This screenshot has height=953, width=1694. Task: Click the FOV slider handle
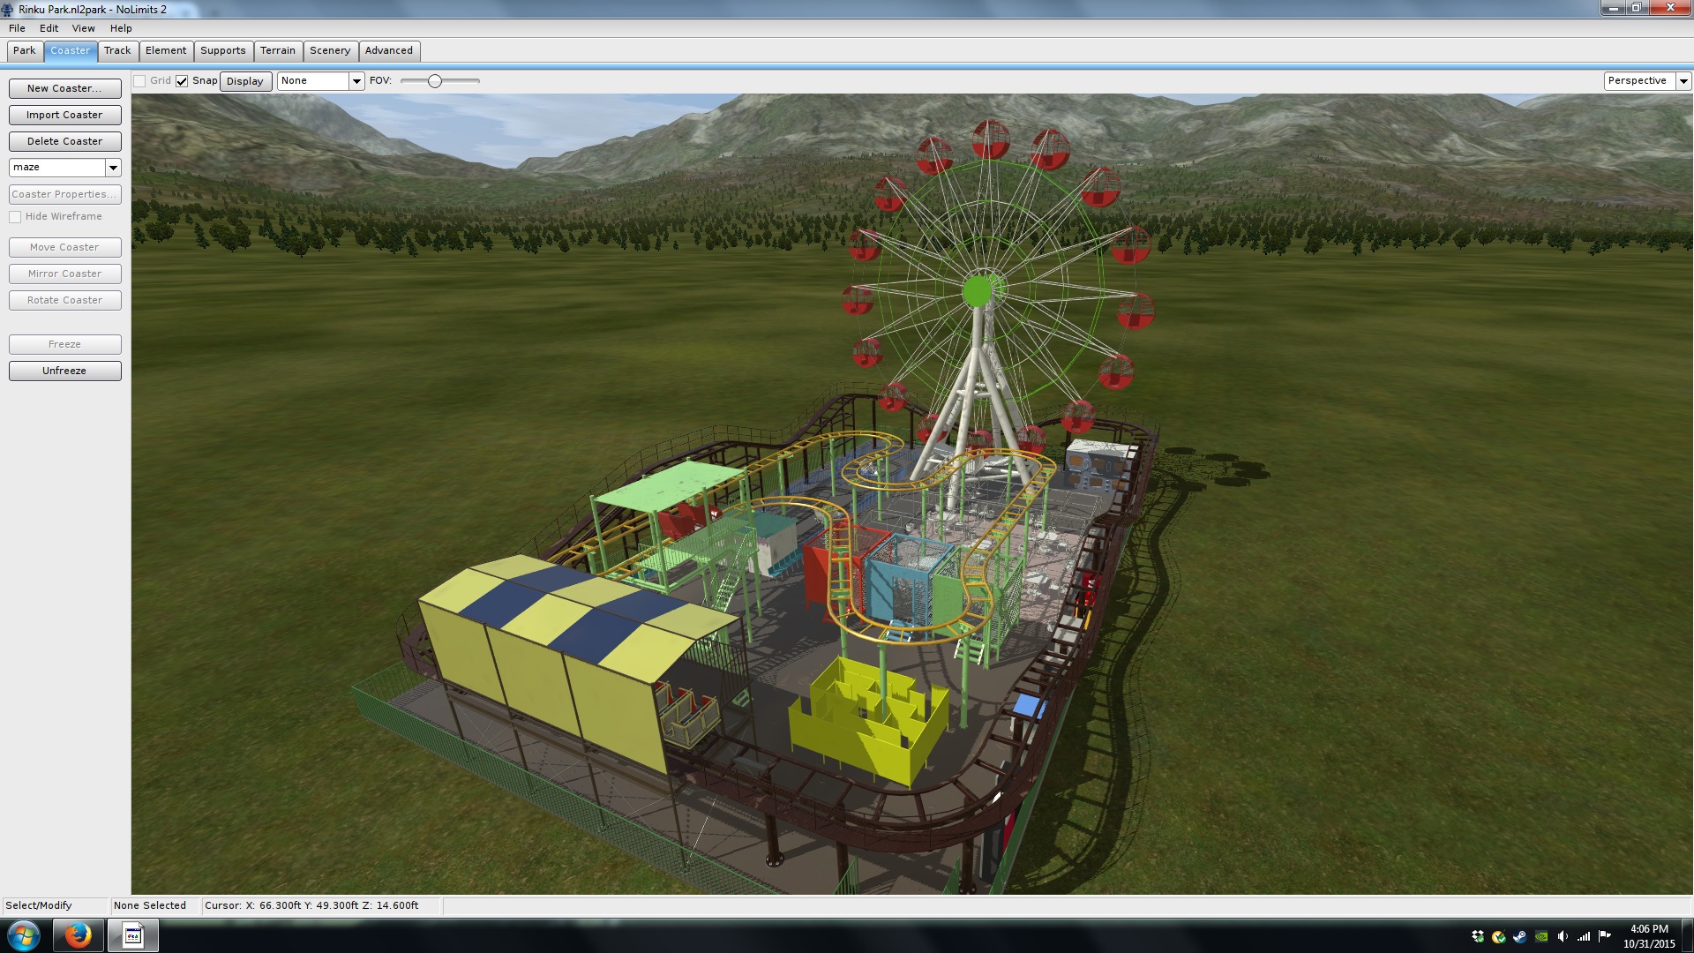pos(434,81)
